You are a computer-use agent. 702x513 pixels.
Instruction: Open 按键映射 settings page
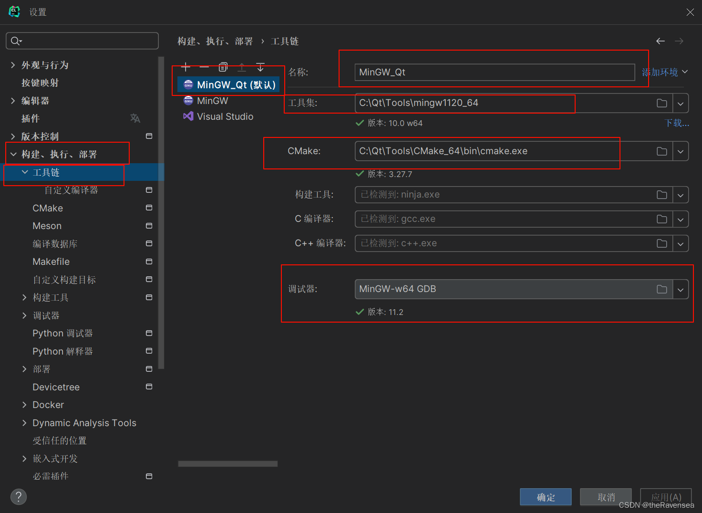(40, 83)
